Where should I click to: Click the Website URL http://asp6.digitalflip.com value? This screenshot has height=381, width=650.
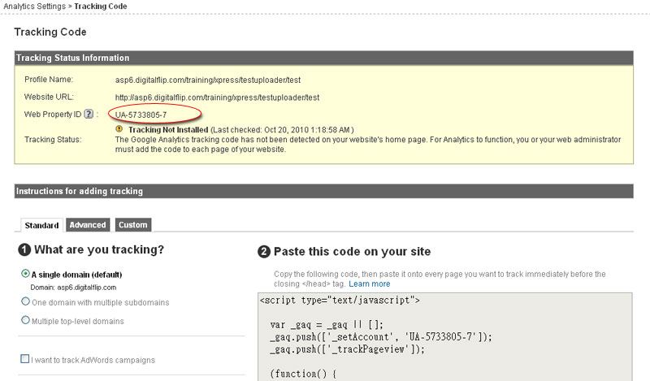217,97
